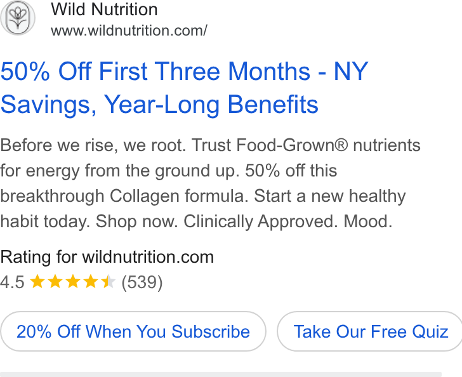The width and height of the screenshot is (462, 377).
Task: Tap the 'Take Our Free Quiz' button
Action: [x=369, y=331]
